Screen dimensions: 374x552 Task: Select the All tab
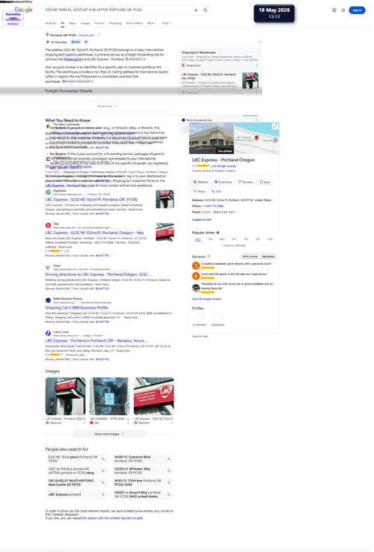pyautogui.click(x=62, y=23)
